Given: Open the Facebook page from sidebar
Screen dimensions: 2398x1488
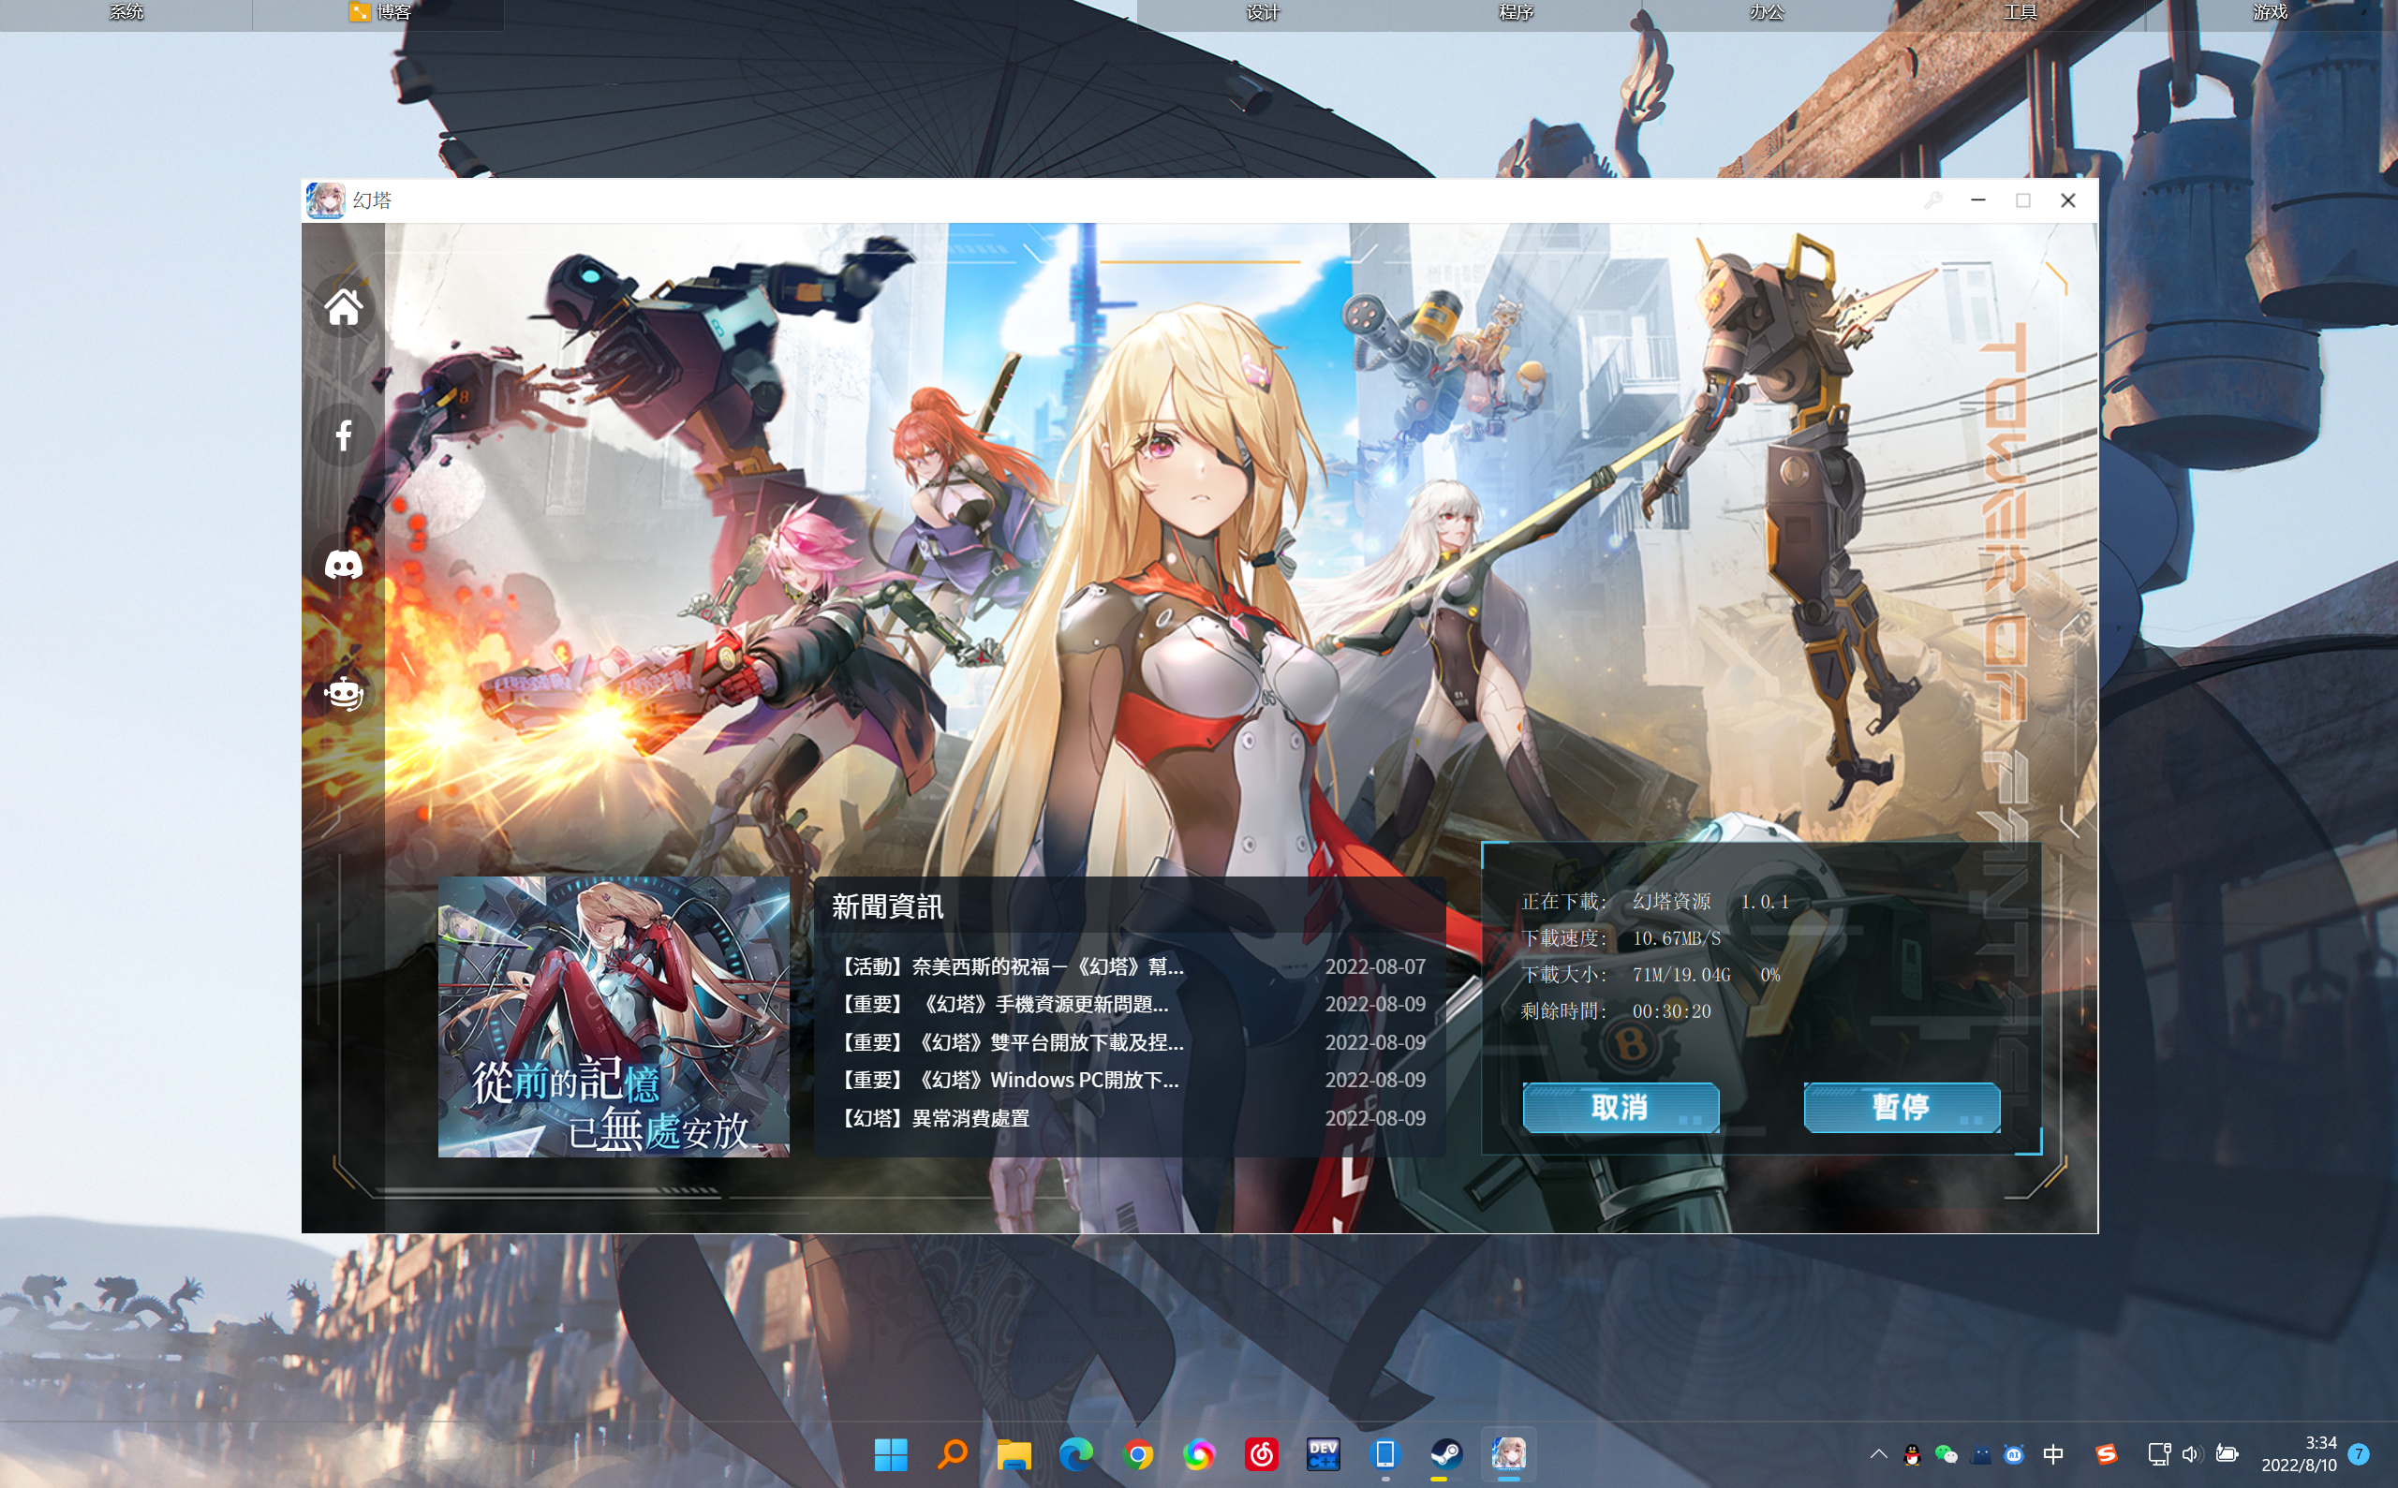Looking at the screenshot, I should (x=343, y=435).
